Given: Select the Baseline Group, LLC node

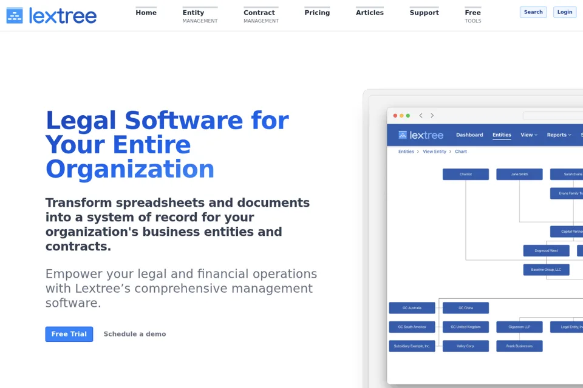Looking at the screenshot, I should 546,270.
